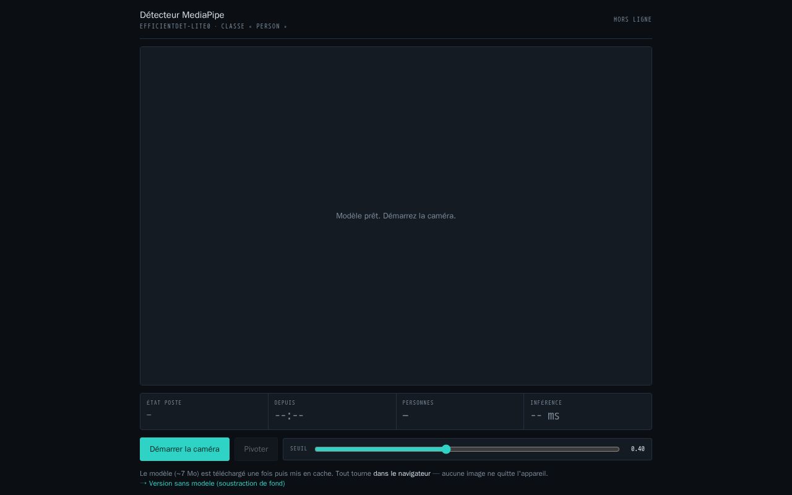The width and height of the screenshot is (792, 495).
Task: Click the Détecteur MediaPipe title
Action: point(182,15)
